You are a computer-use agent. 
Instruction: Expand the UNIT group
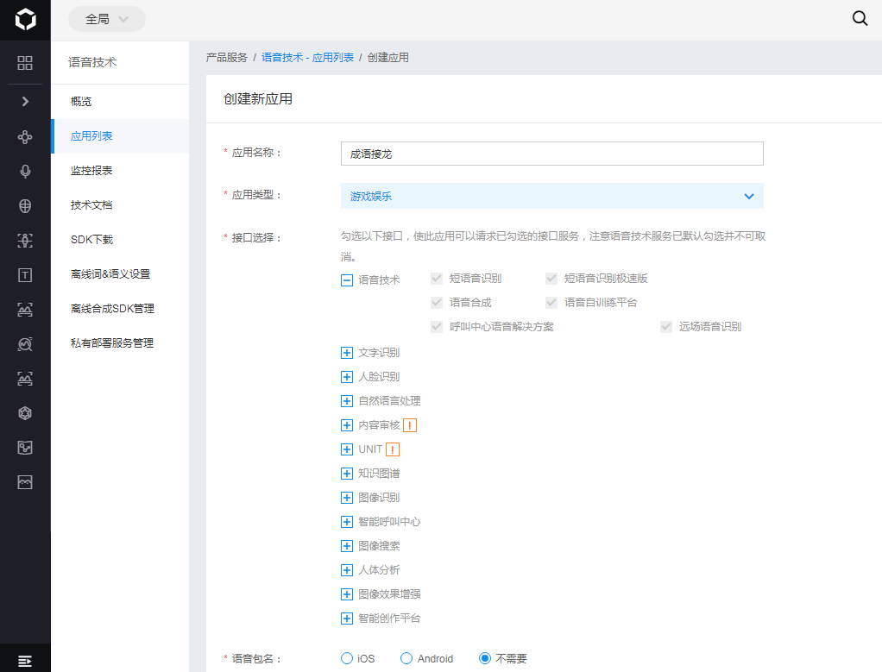tap(347, 450)
